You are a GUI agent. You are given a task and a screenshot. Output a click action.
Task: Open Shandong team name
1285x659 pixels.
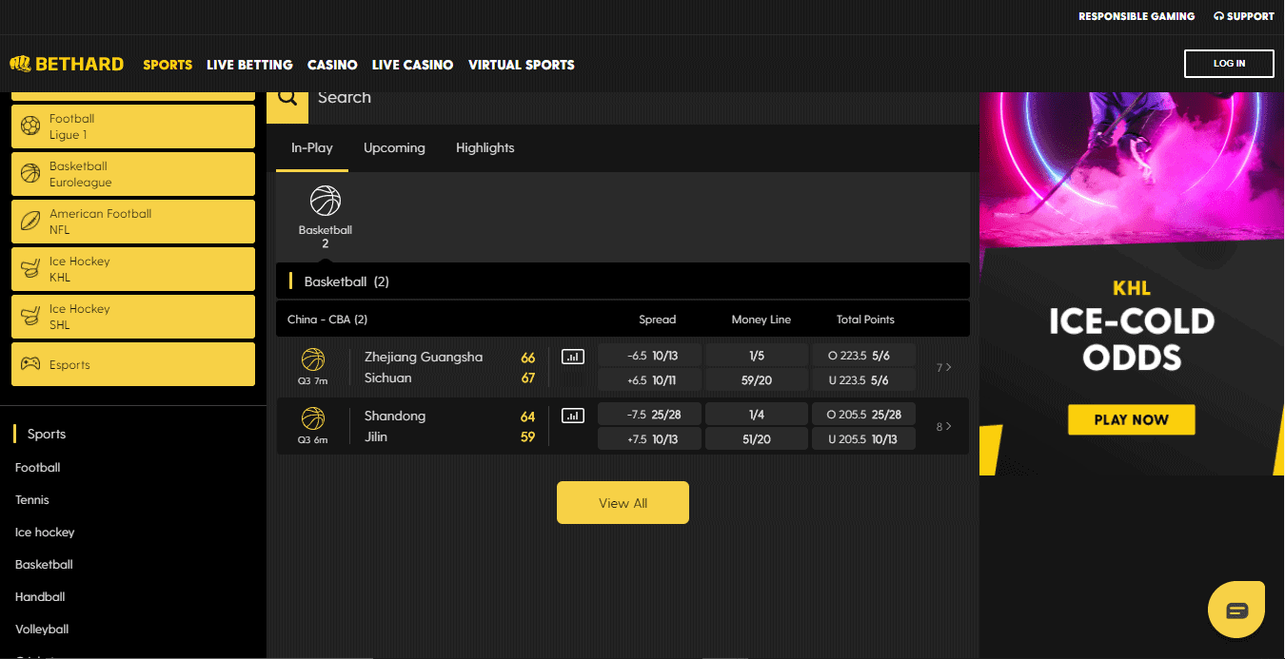pyautogui.click(x=395, y=417)
